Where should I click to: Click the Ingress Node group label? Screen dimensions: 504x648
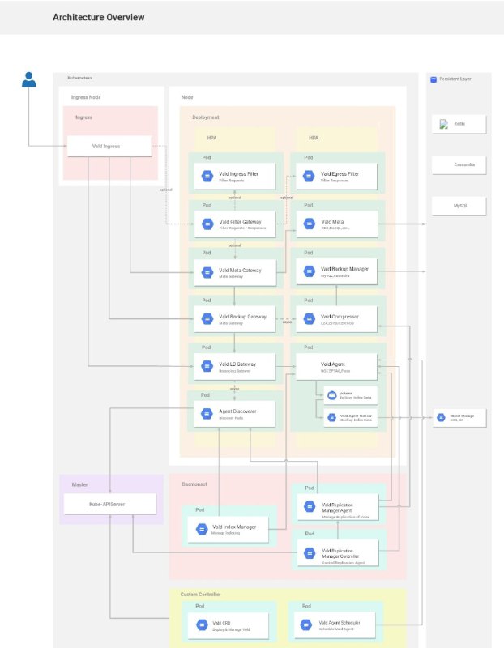pos(86,97)
